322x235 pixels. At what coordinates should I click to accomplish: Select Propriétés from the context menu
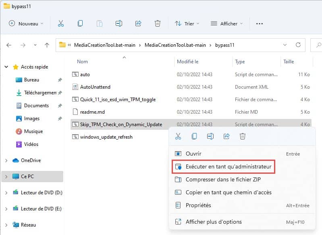[198, 205]
